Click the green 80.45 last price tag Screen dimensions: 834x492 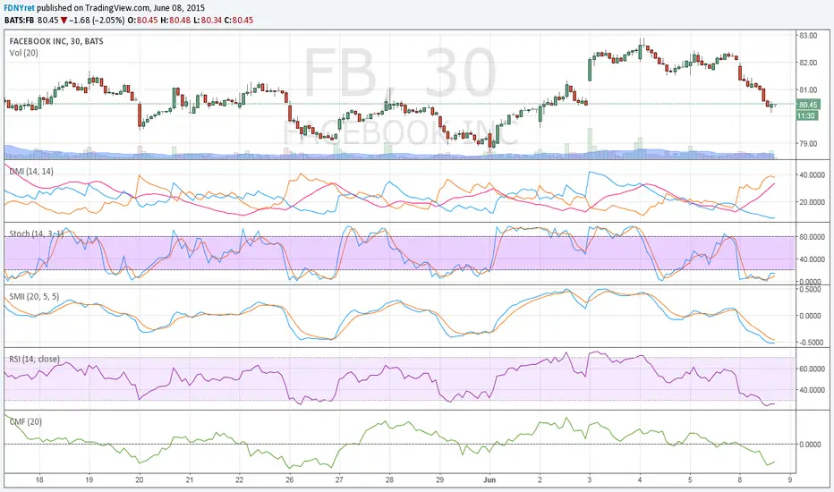click(808, 105)
